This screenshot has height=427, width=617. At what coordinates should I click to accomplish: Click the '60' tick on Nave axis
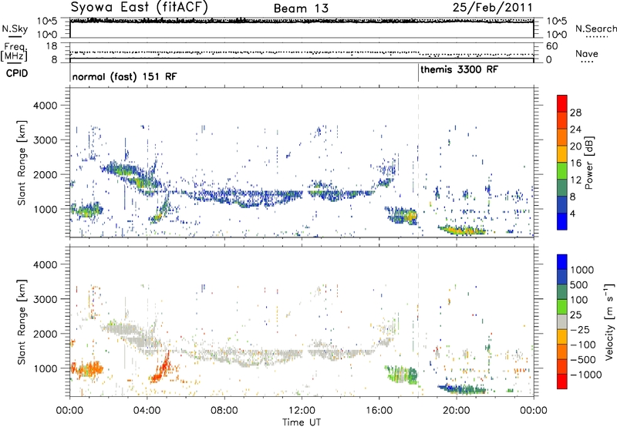point(551,46)
